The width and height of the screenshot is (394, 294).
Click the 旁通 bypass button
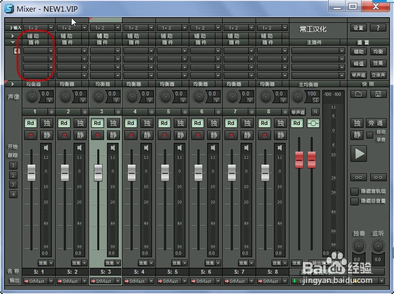click(x=376, y=123)
